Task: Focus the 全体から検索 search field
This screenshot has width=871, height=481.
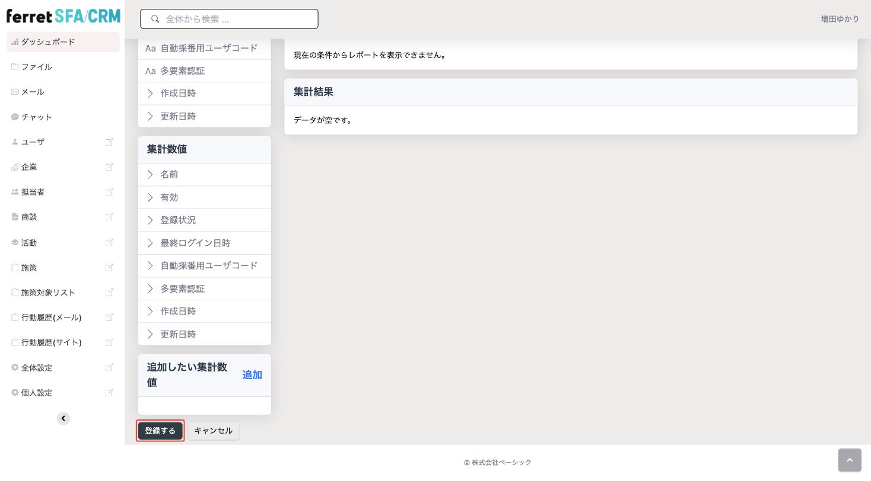Action: [x=229, y=19]
